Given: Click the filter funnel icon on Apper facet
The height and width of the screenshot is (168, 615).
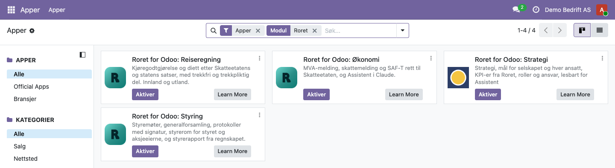Looking at the screenshot, I should [226, 31].
